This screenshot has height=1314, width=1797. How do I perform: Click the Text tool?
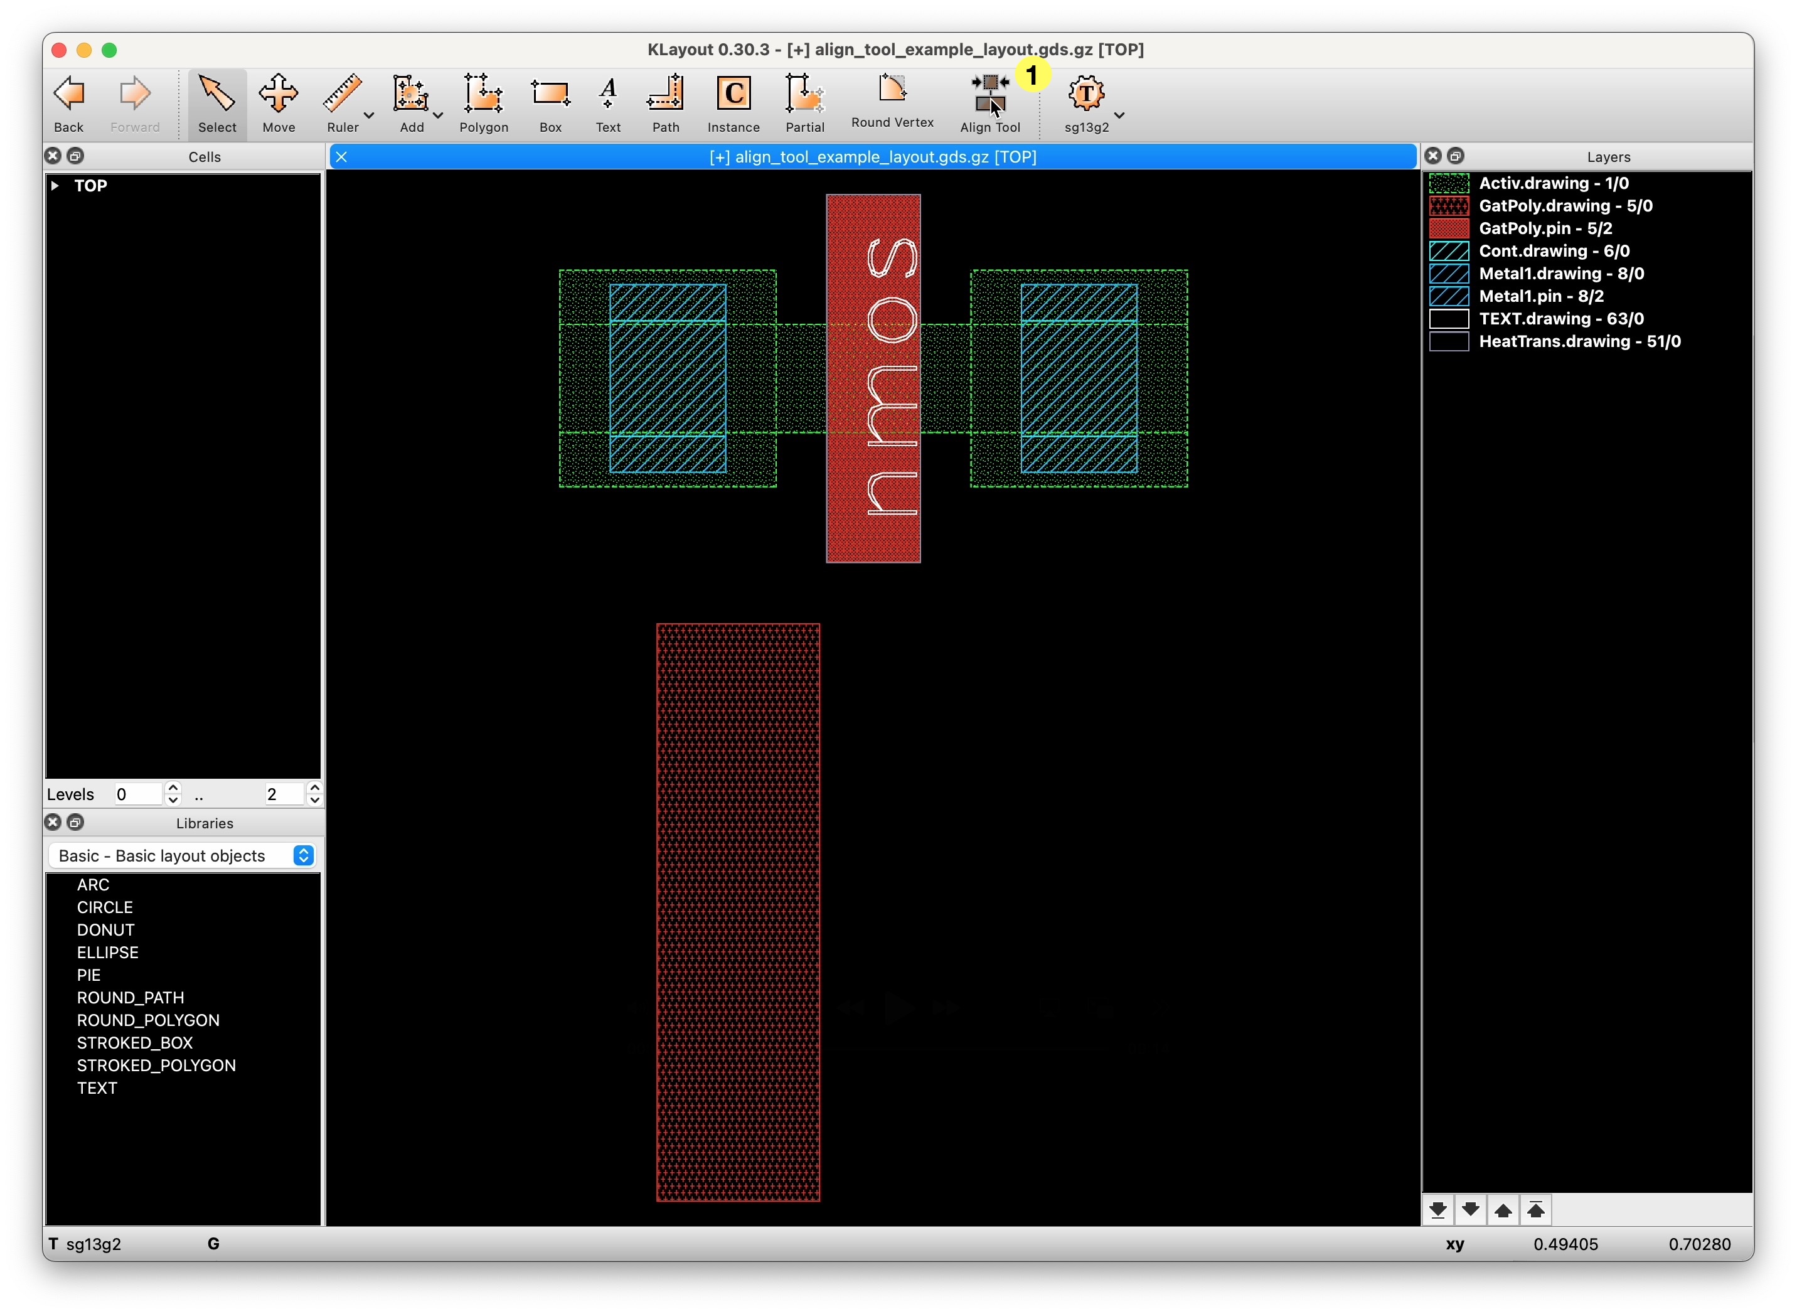pyautogui.click(x=607, y=95)
